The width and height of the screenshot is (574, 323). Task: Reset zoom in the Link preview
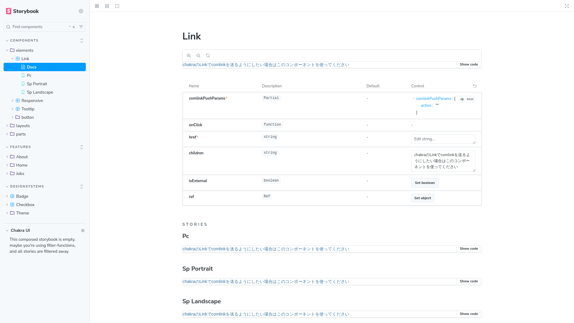(x=208, y=56)
